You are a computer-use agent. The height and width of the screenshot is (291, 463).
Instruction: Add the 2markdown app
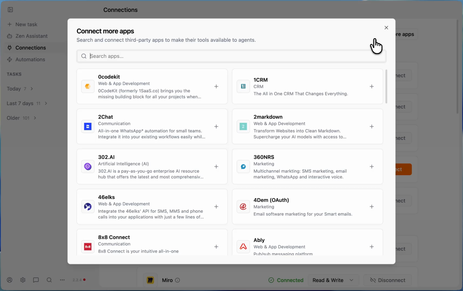click(372, 126)
